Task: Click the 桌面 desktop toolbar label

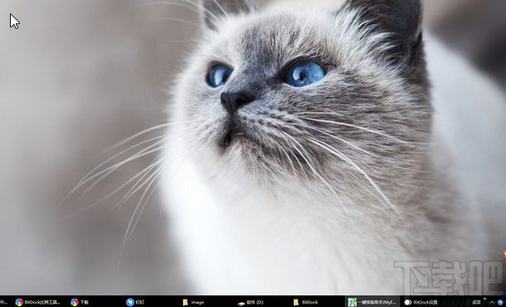Action: point(476,302)
